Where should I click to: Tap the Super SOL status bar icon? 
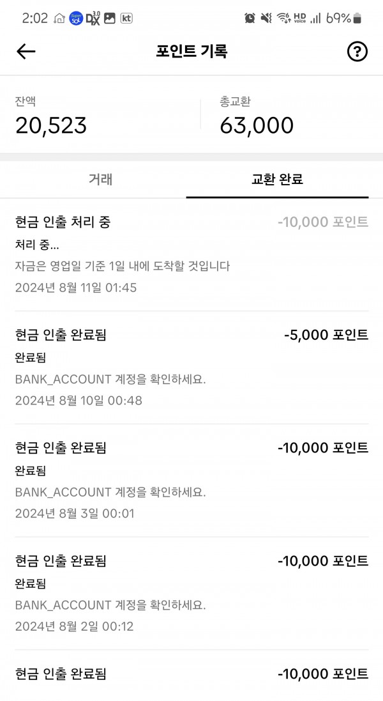(x=76, y=18)
